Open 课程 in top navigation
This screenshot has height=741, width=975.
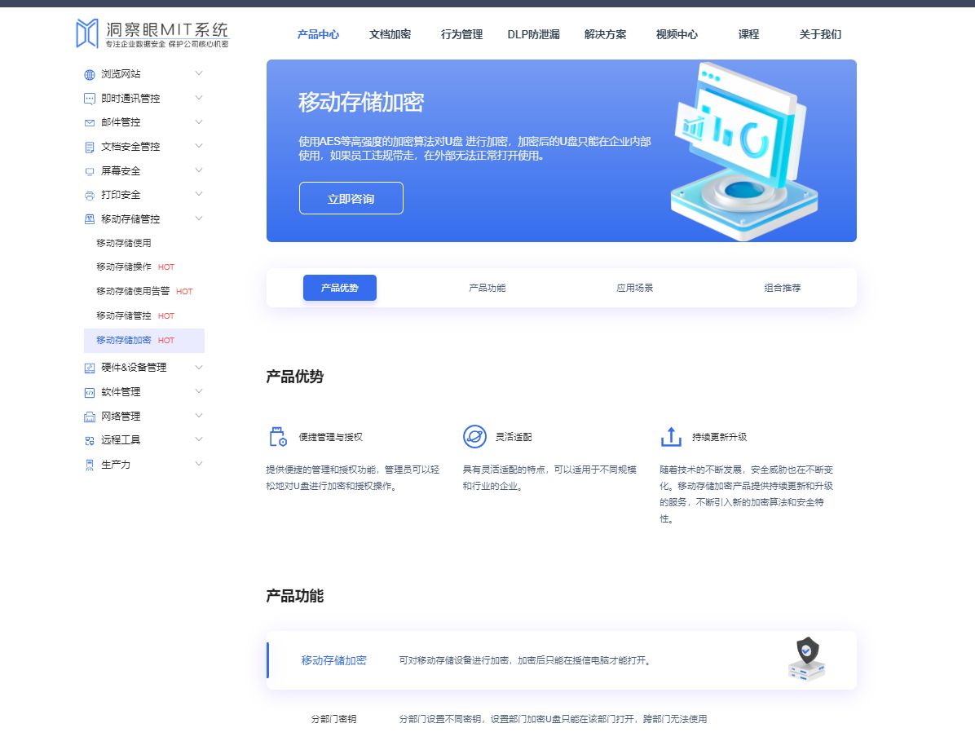(x=748, y=35)
